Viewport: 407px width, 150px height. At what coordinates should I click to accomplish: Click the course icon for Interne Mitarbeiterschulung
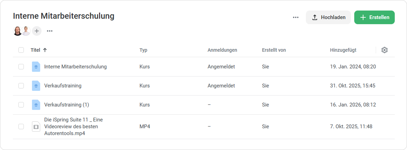pos(36,67)
